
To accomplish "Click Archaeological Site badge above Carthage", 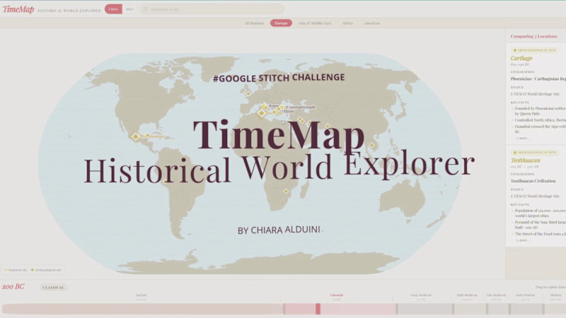I will (x=535, y=50).
